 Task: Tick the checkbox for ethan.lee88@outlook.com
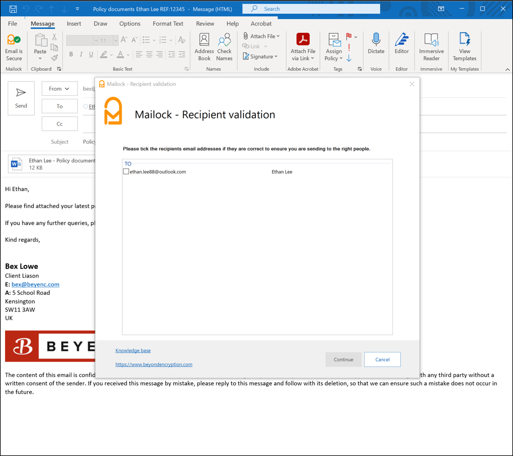pos(126,171)
